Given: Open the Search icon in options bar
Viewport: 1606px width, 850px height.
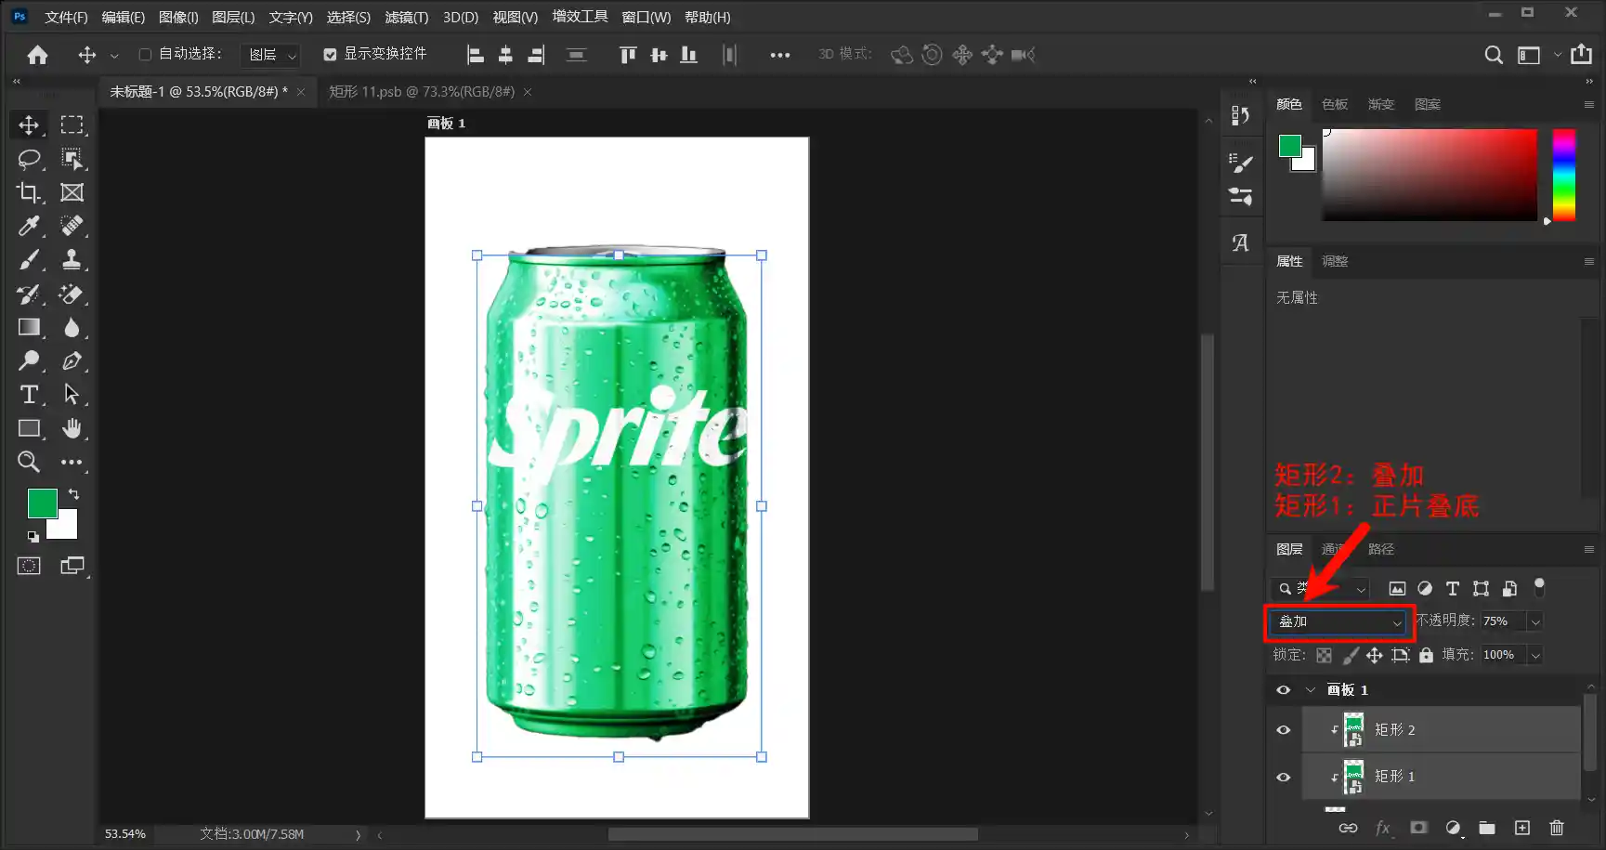Looking at the screenshot, I should [1493, 55].
